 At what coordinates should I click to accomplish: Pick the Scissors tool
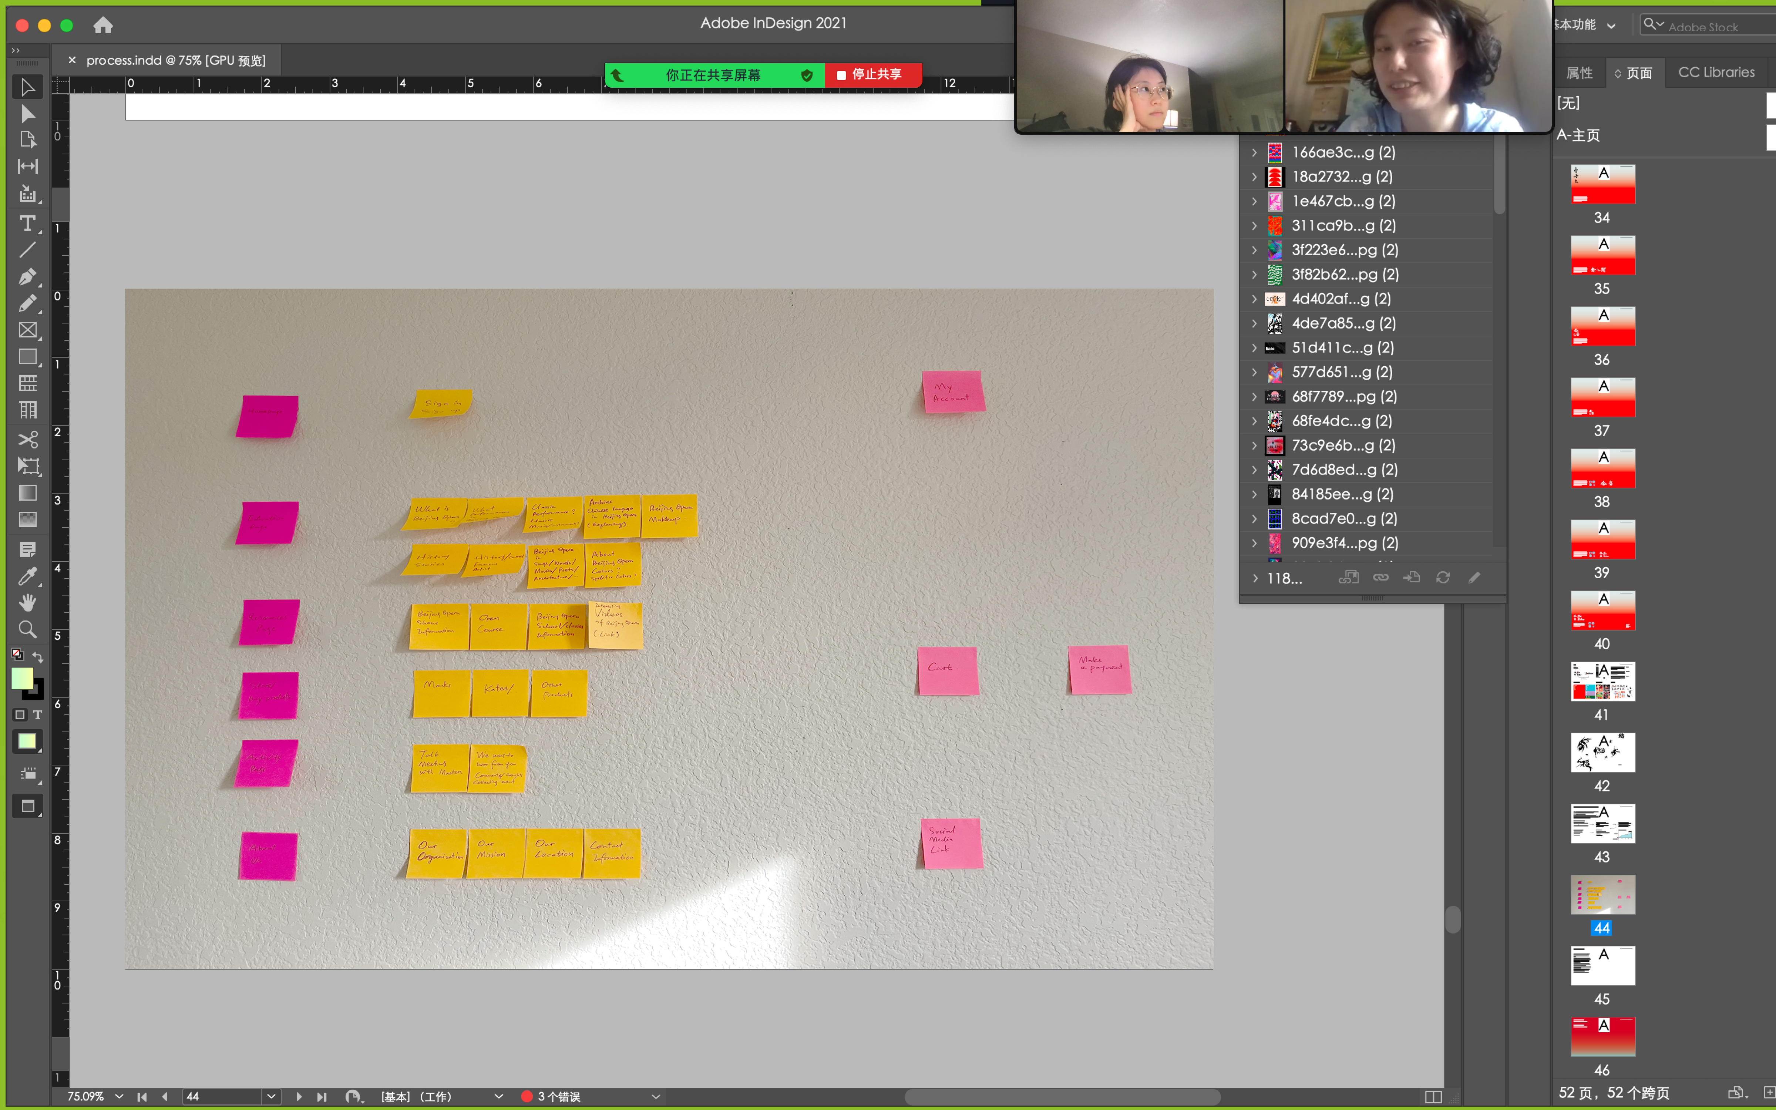[27, 439]
